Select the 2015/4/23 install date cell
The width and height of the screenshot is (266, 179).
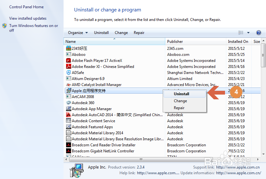tap(236, 79)
